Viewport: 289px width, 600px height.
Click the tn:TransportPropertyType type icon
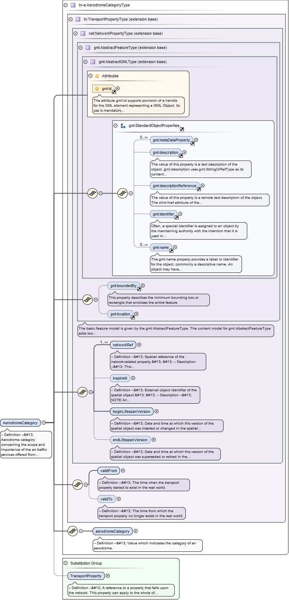click(78, 19)
